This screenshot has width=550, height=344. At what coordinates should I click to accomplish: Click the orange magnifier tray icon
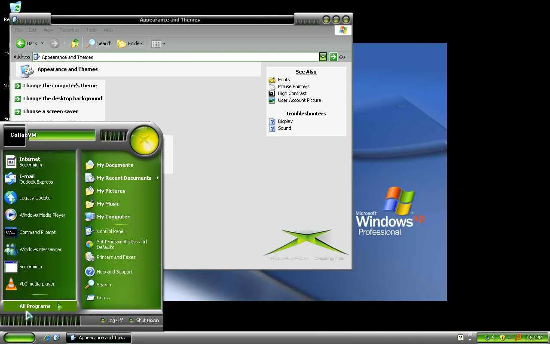pyautogui.click(x=518, y=338)
